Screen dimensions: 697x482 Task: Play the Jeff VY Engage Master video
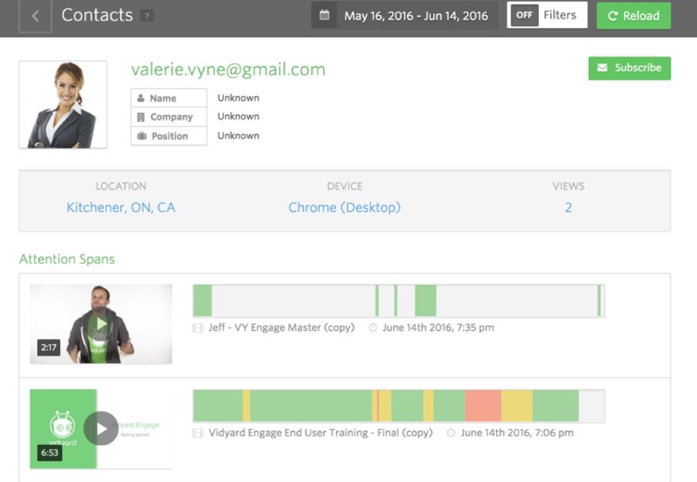102,323
